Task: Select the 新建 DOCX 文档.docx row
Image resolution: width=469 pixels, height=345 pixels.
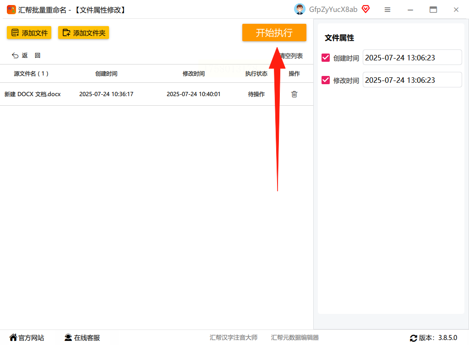Action: tap(157, 94)
